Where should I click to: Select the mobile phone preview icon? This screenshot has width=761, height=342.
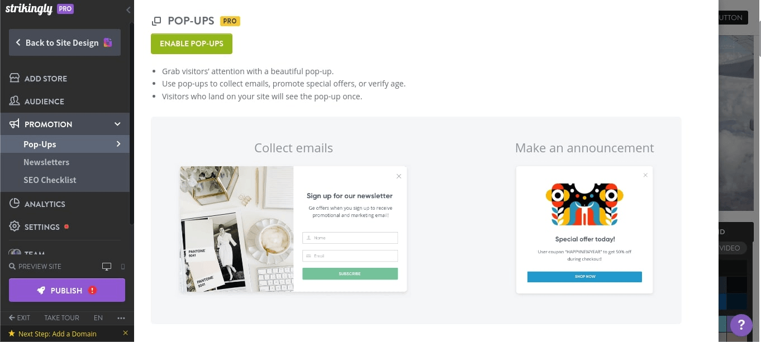(122, 267)
